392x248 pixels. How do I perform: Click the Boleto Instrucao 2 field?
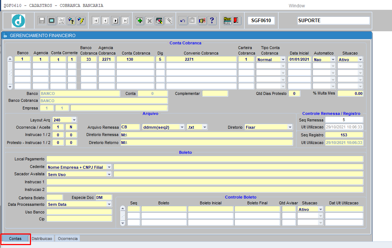(205, 189)
